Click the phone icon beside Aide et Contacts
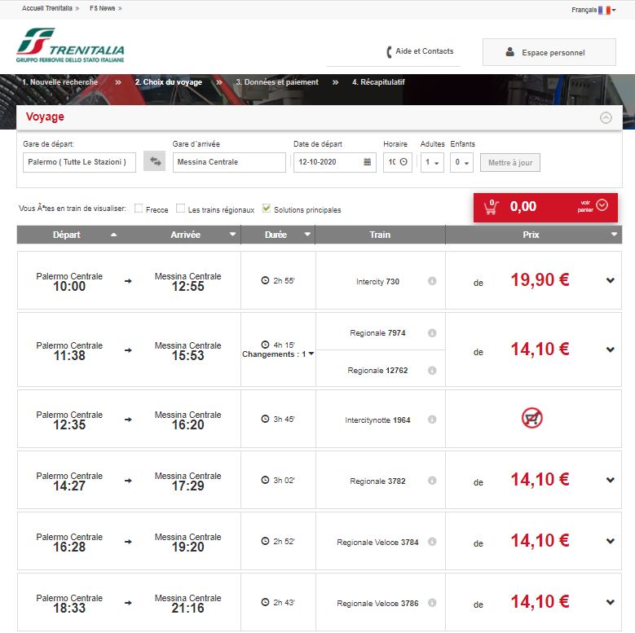Screen dimensions: 635x633 [389, 52]
